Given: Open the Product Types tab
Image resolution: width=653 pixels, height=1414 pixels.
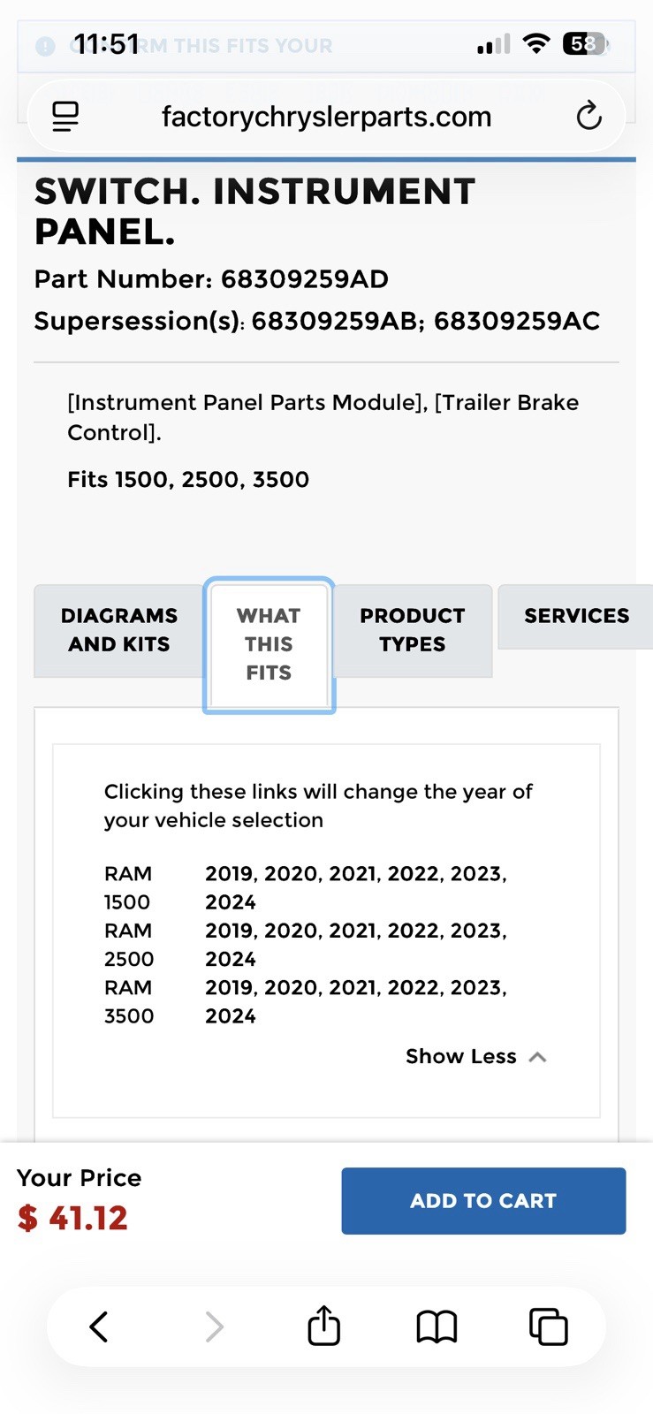Looking at the screenshot, I should click(412, 630).
